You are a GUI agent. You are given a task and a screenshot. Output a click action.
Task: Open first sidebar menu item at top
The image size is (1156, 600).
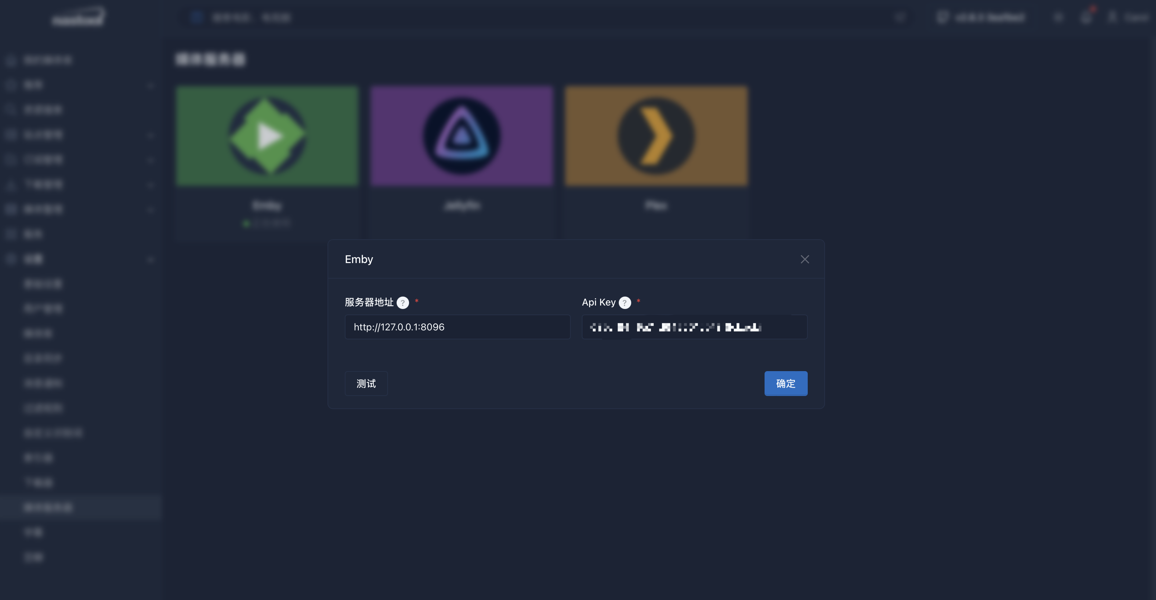tap(48, 60)
